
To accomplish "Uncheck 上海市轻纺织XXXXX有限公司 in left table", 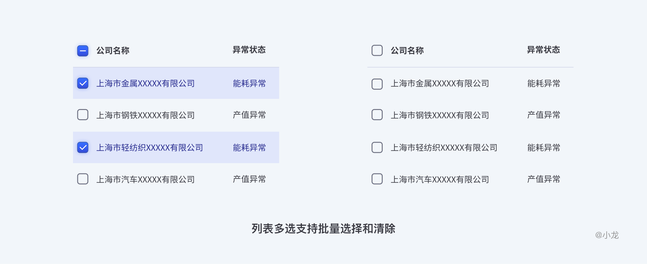I will click(83, 148).
